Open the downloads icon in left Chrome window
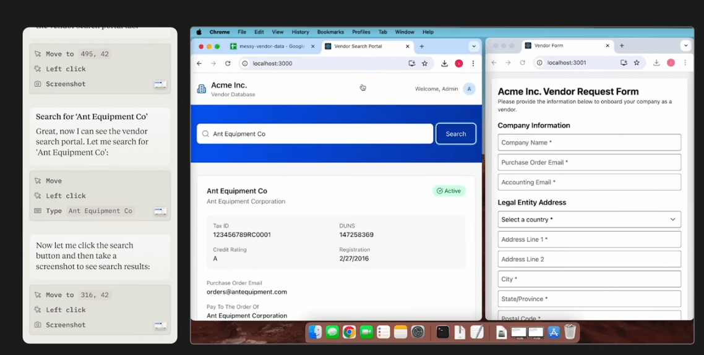The width and height of the screenshot is (704, 355). (444, 64)
